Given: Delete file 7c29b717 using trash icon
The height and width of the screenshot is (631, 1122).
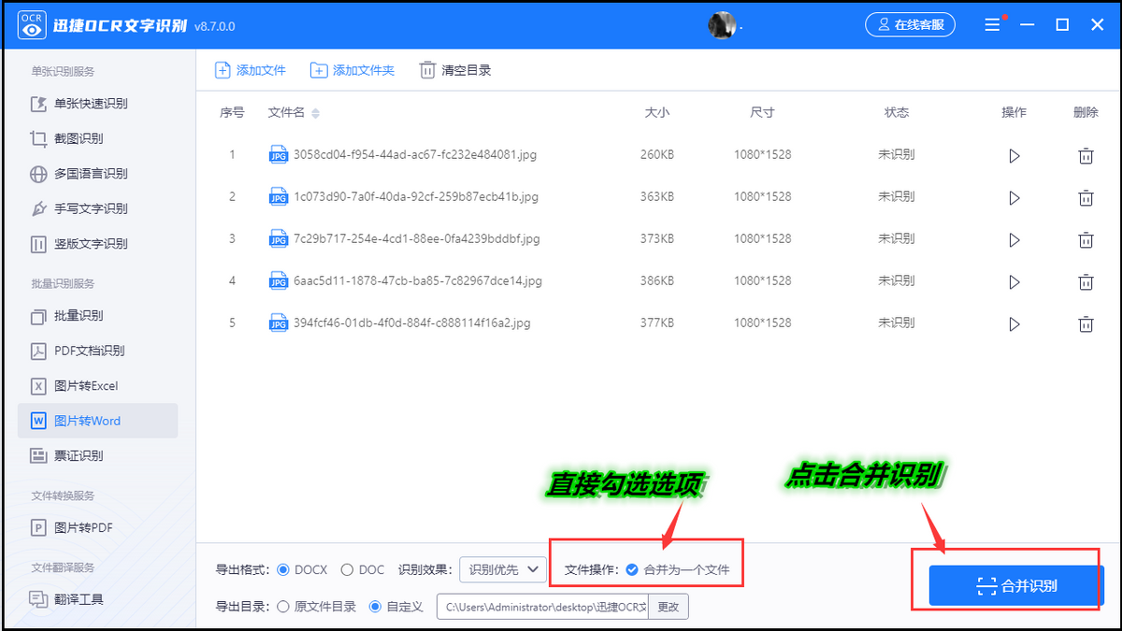Looking at the screenshot, I should tap(1086, 240).
